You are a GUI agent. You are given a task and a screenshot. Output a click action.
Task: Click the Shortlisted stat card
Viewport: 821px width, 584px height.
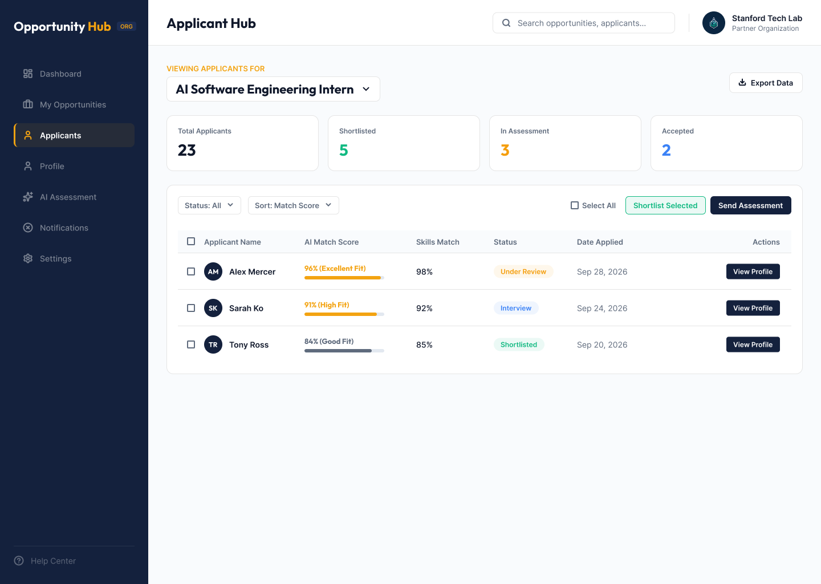404,143
